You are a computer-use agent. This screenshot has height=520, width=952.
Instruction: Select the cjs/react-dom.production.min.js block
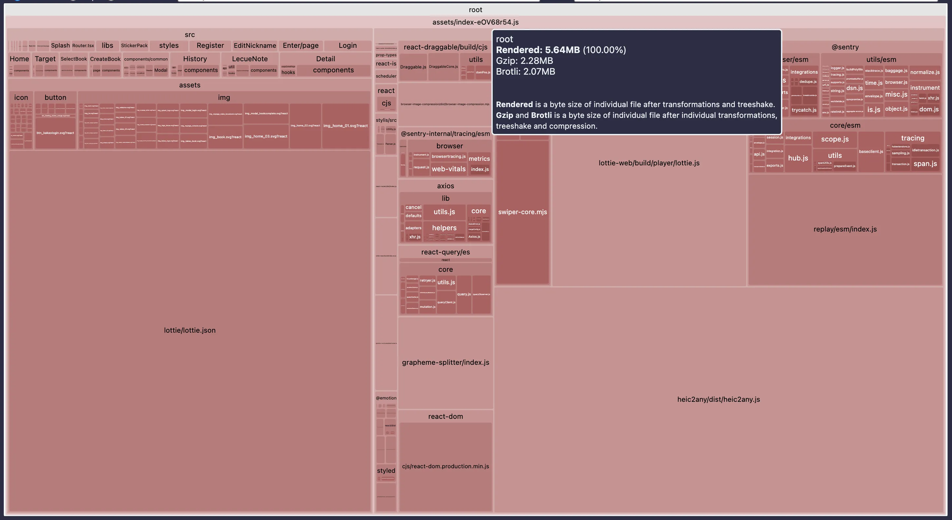[x=445, y=466]
